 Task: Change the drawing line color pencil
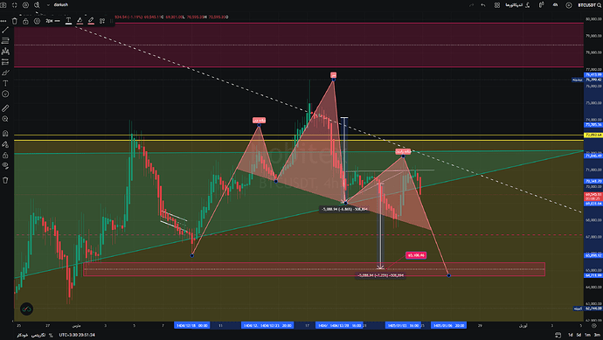click(x=91, y=21)
